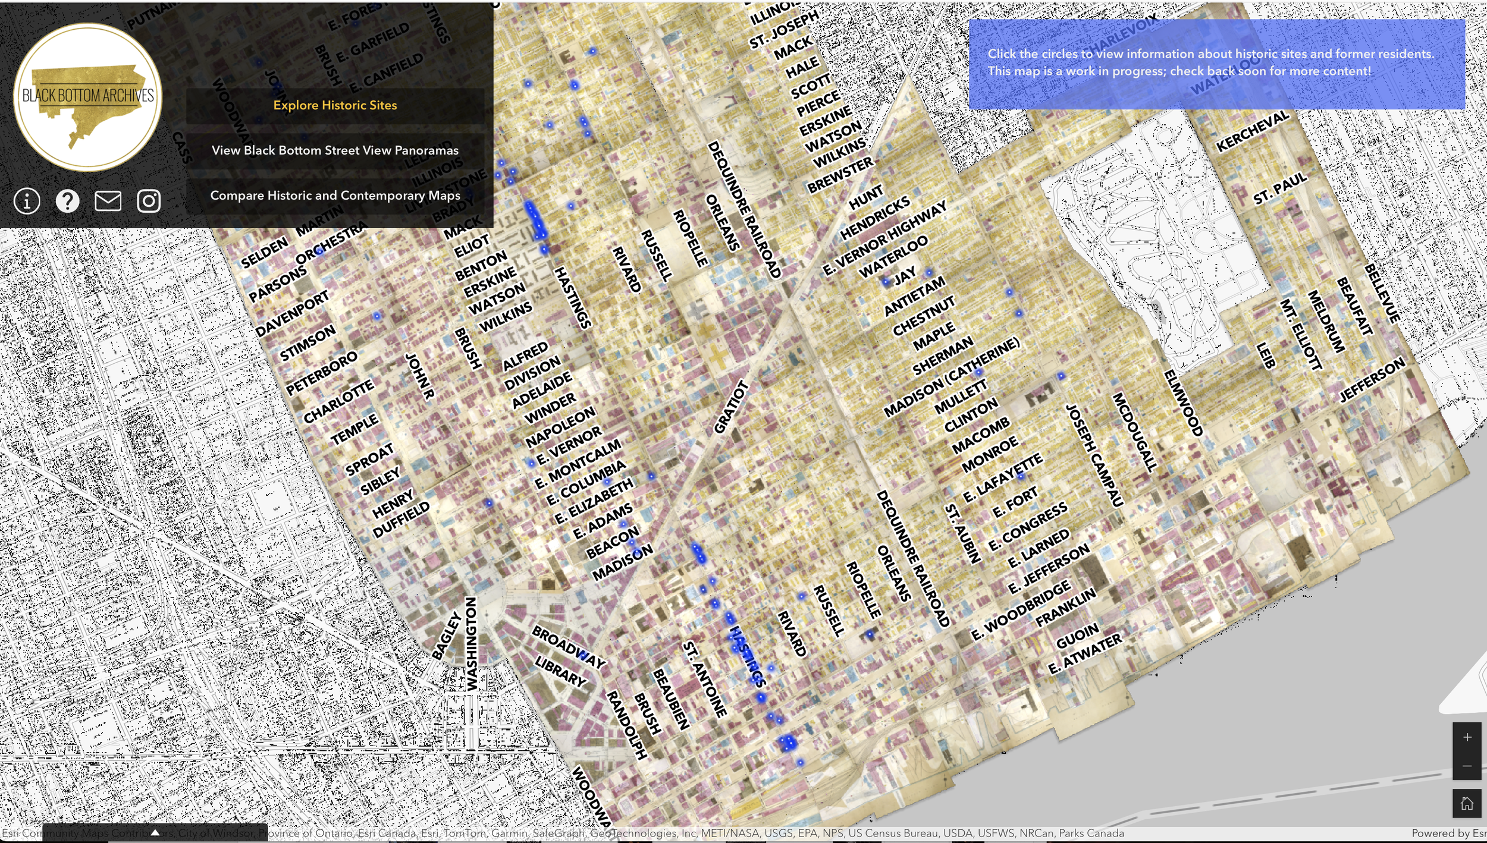Screen dimensions: 1487x843
Task: Click the ALFRED street label
Action: coord(525,356)
